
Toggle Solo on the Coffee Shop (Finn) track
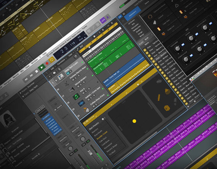(x=96, y=105)
